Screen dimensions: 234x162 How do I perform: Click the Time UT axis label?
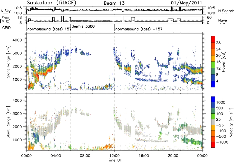pos(114,160)
